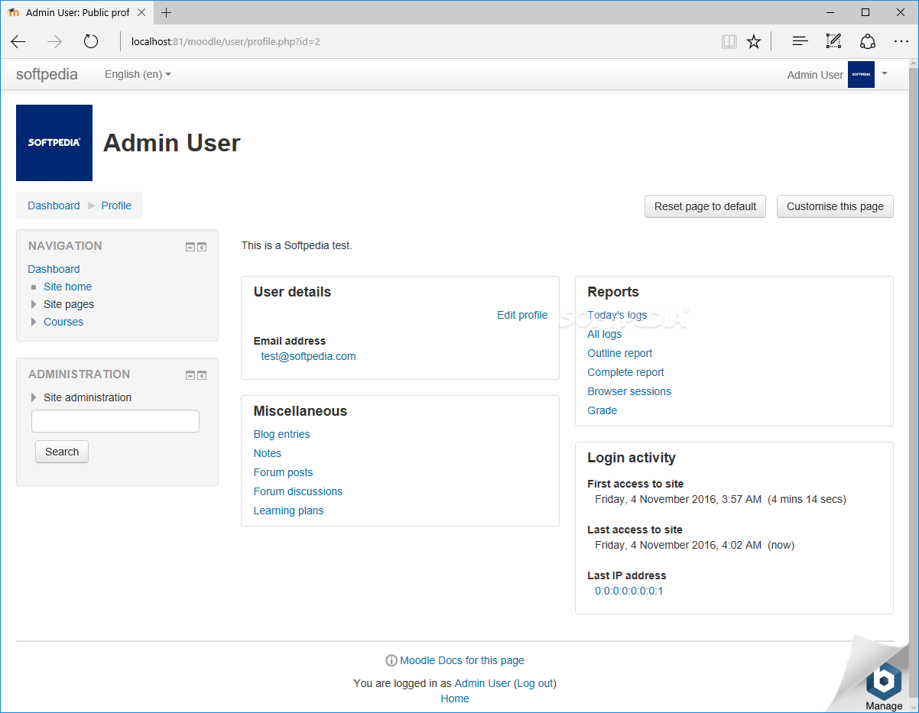The width and height of the screenshot is (919, 713).
Task: Click Admin User link in footer
Action: 482,683
